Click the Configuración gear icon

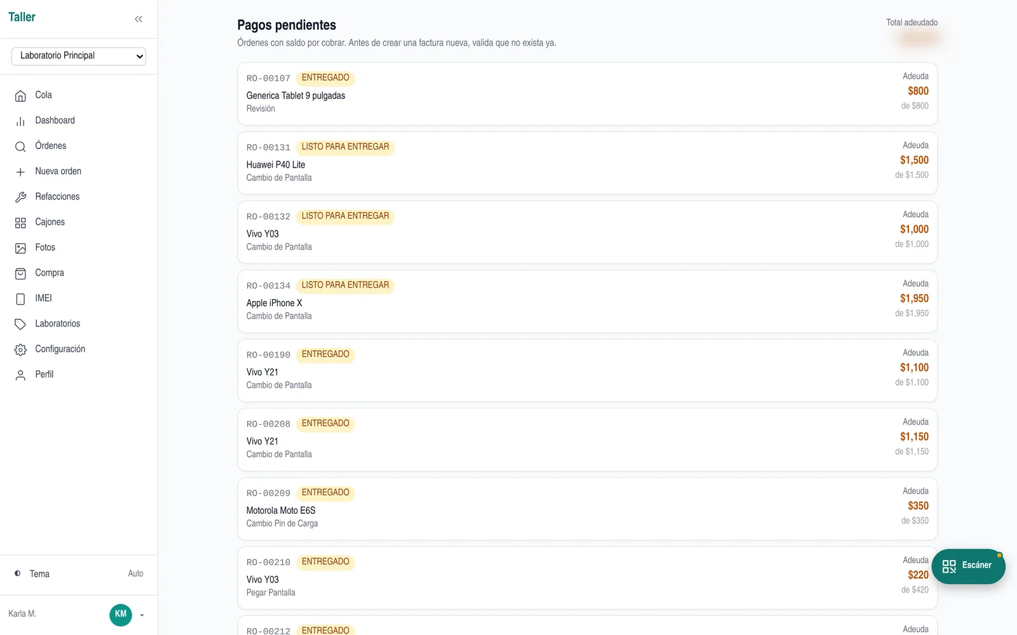point(20,350)
